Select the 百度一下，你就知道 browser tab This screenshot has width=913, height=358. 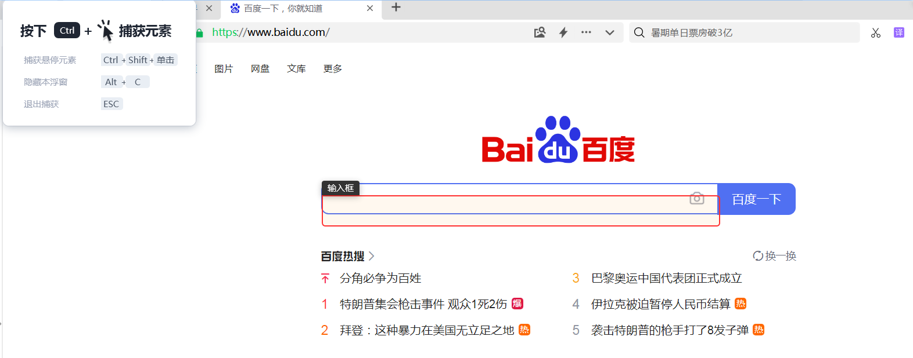click(x=301, y=9)
